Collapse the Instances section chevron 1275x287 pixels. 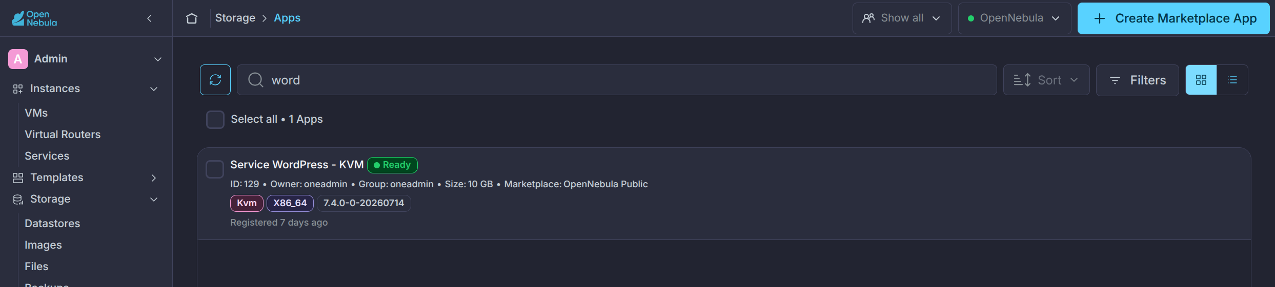(x=154, y=89)
